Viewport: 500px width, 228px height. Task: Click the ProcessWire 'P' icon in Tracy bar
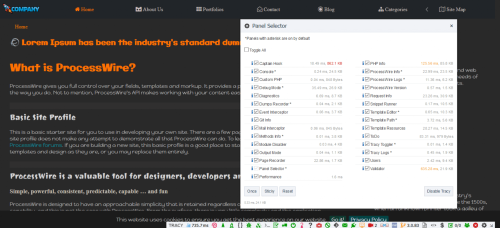pyautogui.click(x=214, y=225)
